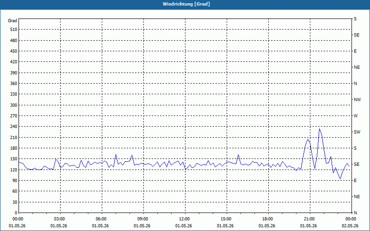Click the highest peak of the blue line
The width and height of the screenshot is (370, 231).
(x=319, y=129)
